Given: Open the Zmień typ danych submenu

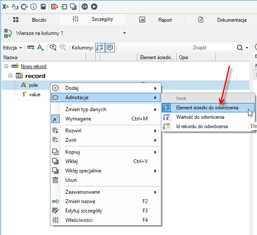Looking at the screenshot, I should click(x=105, y=109).
